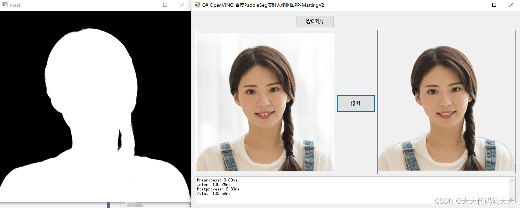Minimize the mask window
Screen dimensions: 520x208
coord(148,5)
